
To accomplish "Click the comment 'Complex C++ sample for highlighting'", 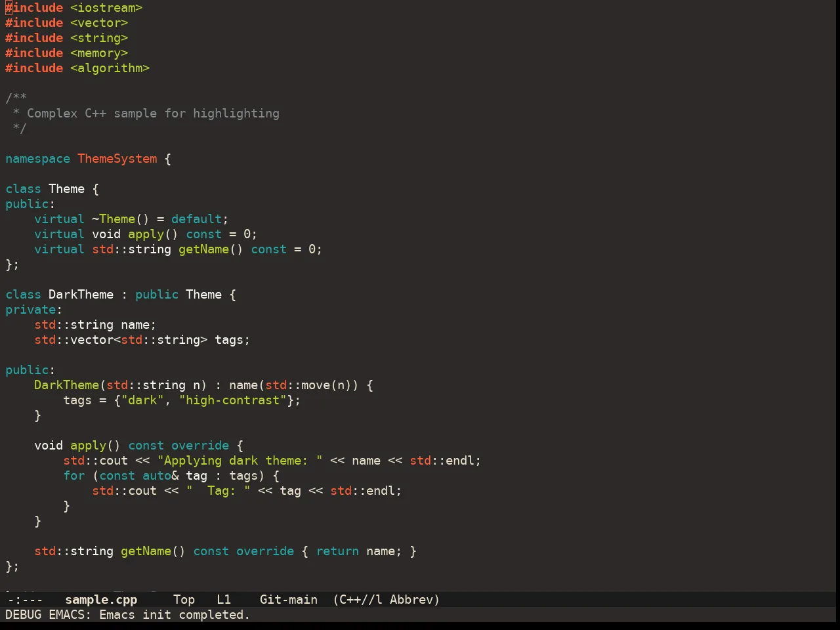I will click(153, 114).
